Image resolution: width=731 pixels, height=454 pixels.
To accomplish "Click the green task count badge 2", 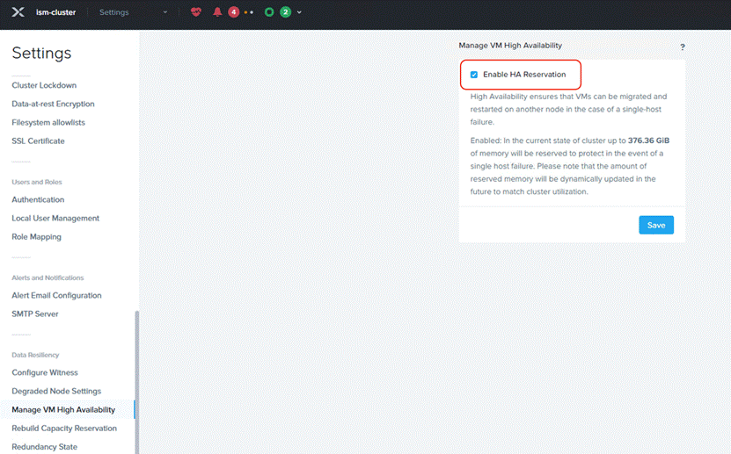I will tap(285, 12).
